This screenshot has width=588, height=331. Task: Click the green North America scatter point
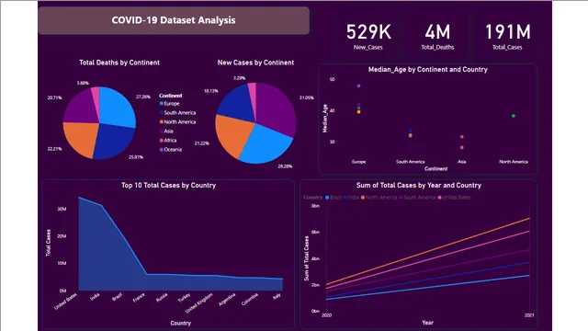[x=514, y=116]
